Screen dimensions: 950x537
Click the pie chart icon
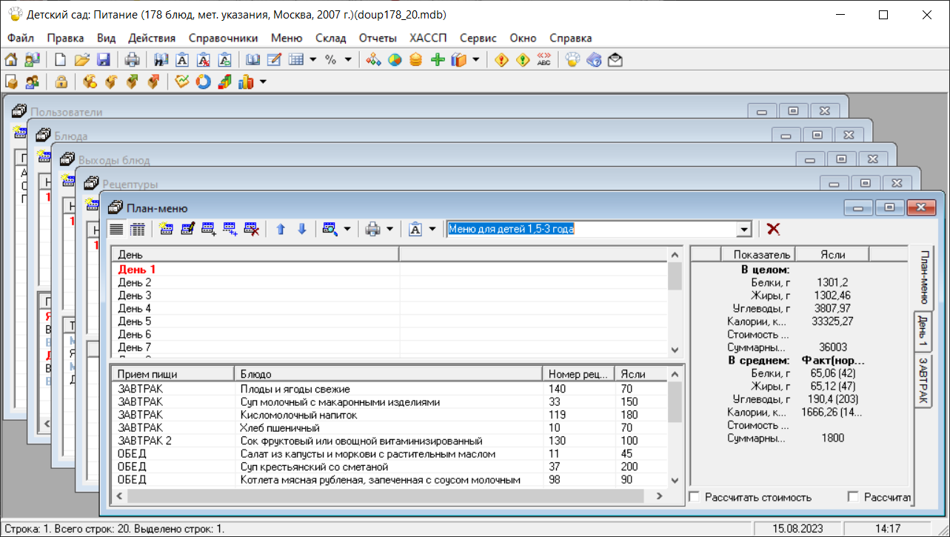pyautogui.click(x=395, y=60)
